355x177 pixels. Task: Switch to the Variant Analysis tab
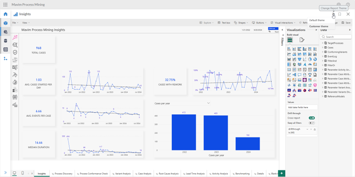[x=122, y=174]
